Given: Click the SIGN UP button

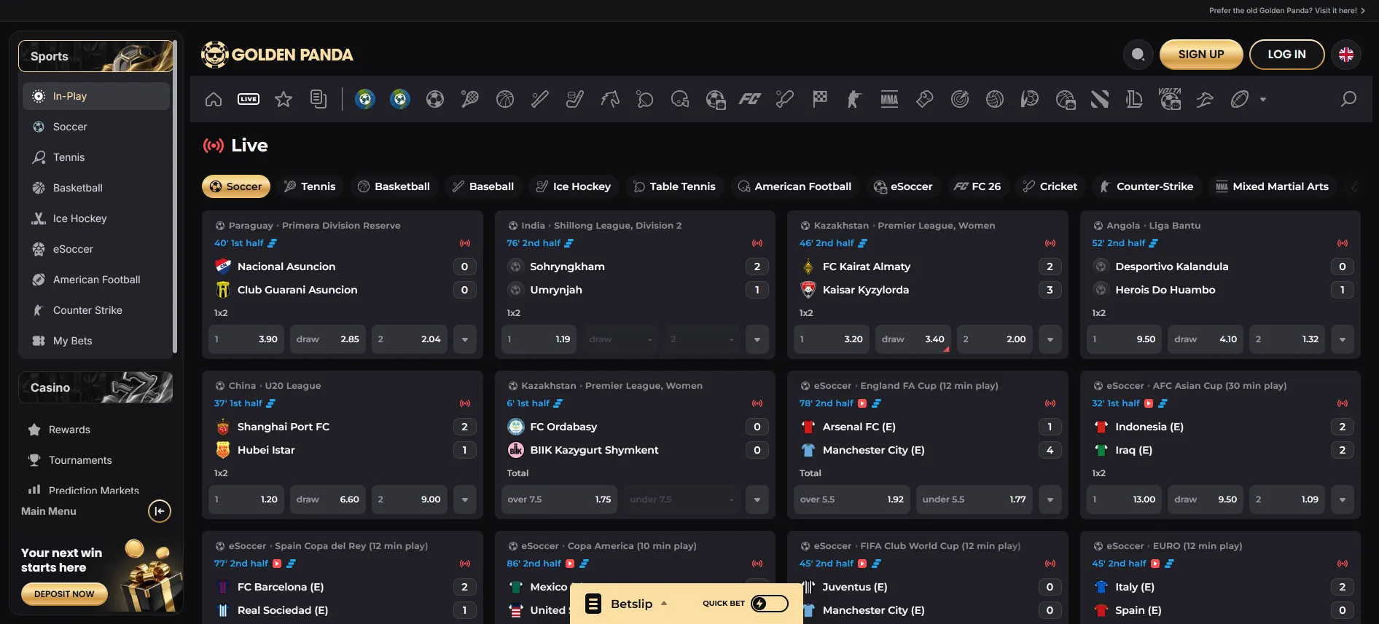Looking at the screenshot, I should [x=1201, y=55].
